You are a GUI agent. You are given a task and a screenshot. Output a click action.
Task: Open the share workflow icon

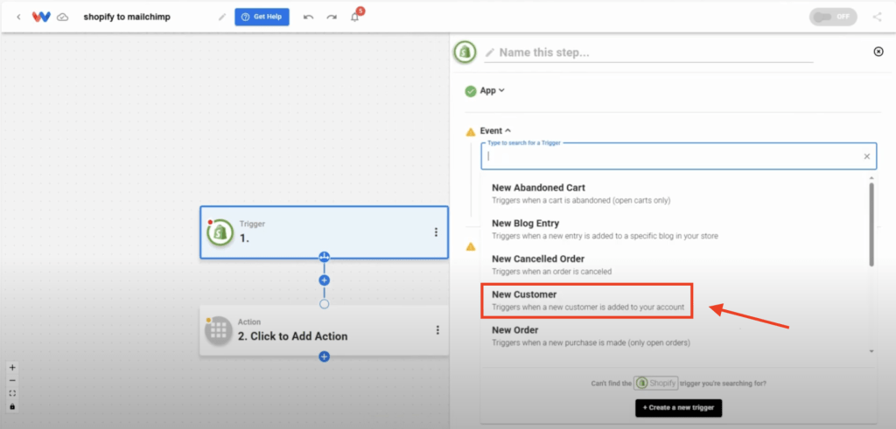pos(877,17)
